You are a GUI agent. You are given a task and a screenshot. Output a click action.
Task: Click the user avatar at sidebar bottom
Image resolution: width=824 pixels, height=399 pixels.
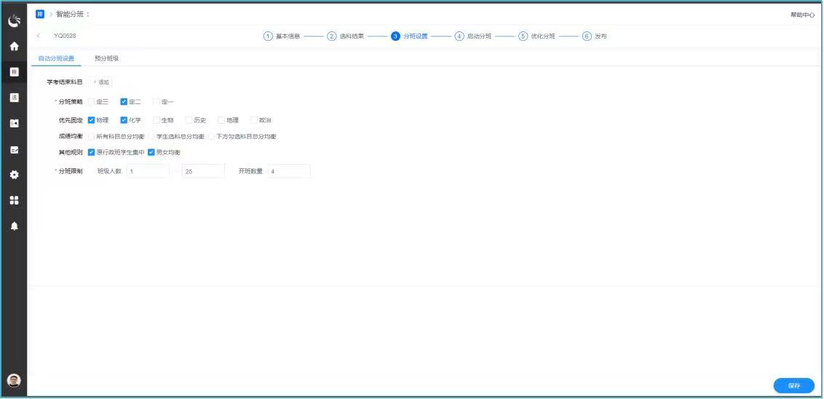coord(14,381)
